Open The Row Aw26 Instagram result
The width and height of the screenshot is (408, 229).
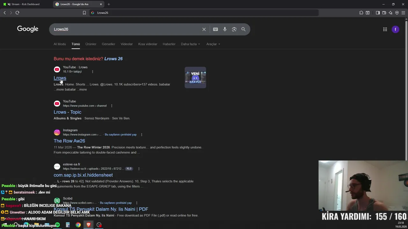pyautogui.click(x=69, y=141)
